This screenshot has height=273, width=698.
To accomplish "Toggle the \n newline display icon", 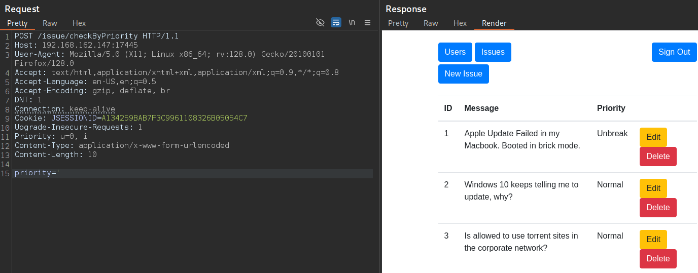I will [352, 22].
